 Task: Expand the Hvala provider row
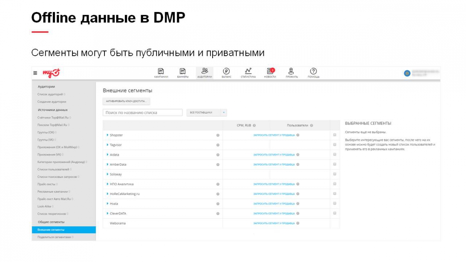coord(107,203)
